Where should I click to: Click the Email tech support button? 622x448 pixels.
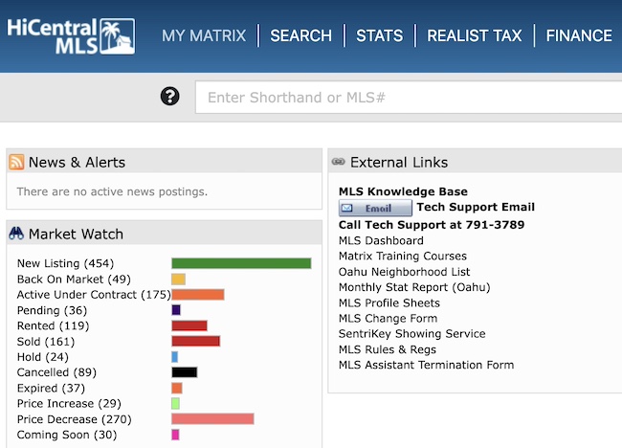[375, 208]
